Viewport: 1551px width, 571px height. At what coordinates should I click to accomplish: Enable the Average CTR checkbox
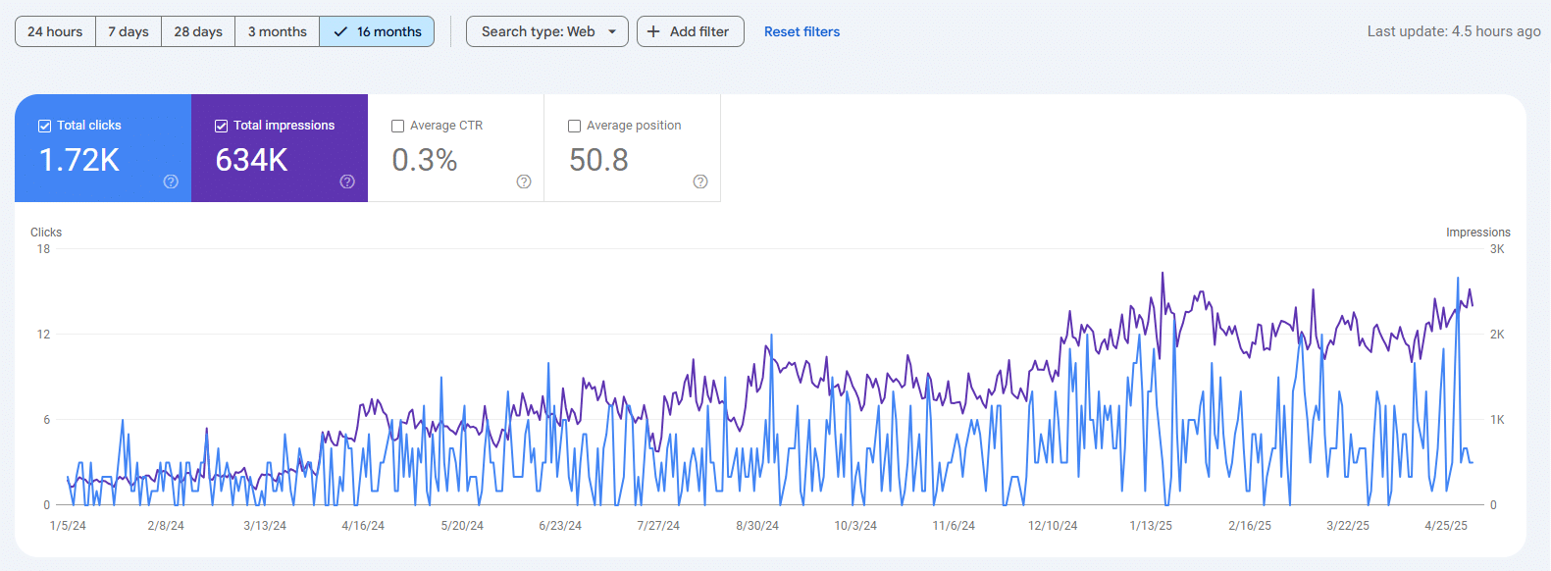pyautogui.click(x=397, y=126)
